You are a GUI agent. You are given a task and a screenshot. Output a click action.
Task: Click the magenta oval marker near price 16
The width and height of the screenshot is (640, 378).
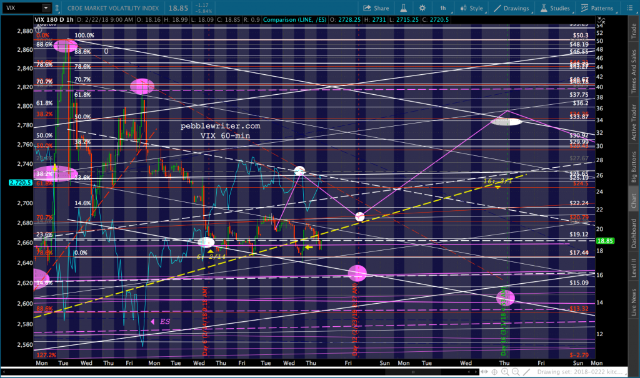(x=357, y=273)
